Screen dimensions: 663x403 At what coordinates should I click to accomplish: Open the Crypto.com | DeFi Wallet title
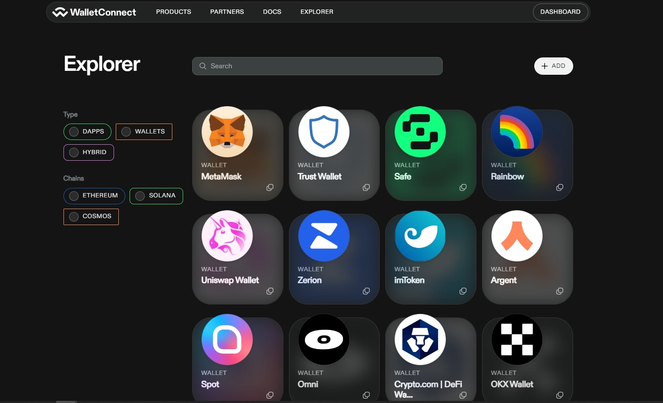428,389
